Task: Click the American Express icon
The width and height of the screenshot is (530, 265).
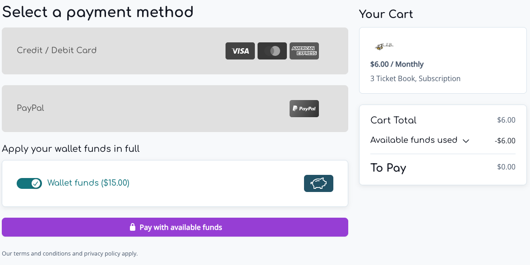Action: point(304,51)
